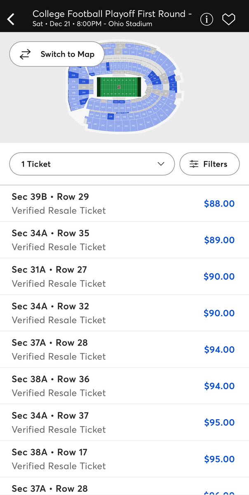Screen dimensions: 249x495
Task: Select dark blue section 22B on the map
Action: tap(110, 116)
